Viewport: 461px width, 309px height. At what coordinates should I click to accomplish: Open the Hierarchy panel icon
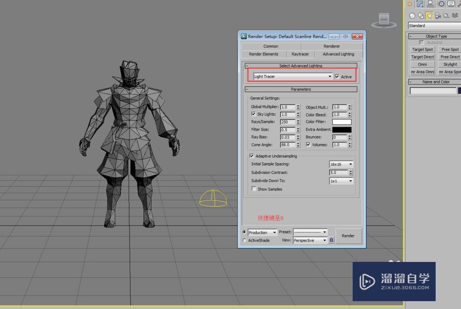pyautogui.click(x=431, y=4)
